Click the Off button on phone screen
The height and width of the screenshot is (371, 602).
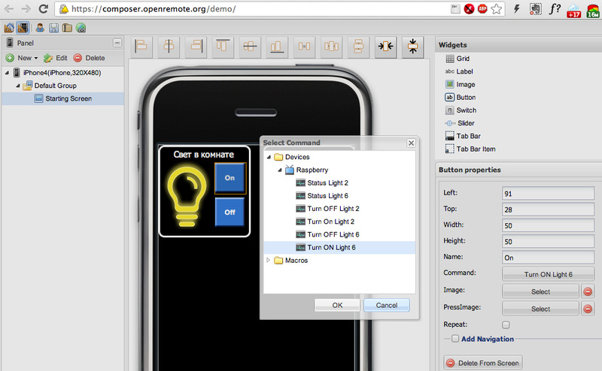230,212
